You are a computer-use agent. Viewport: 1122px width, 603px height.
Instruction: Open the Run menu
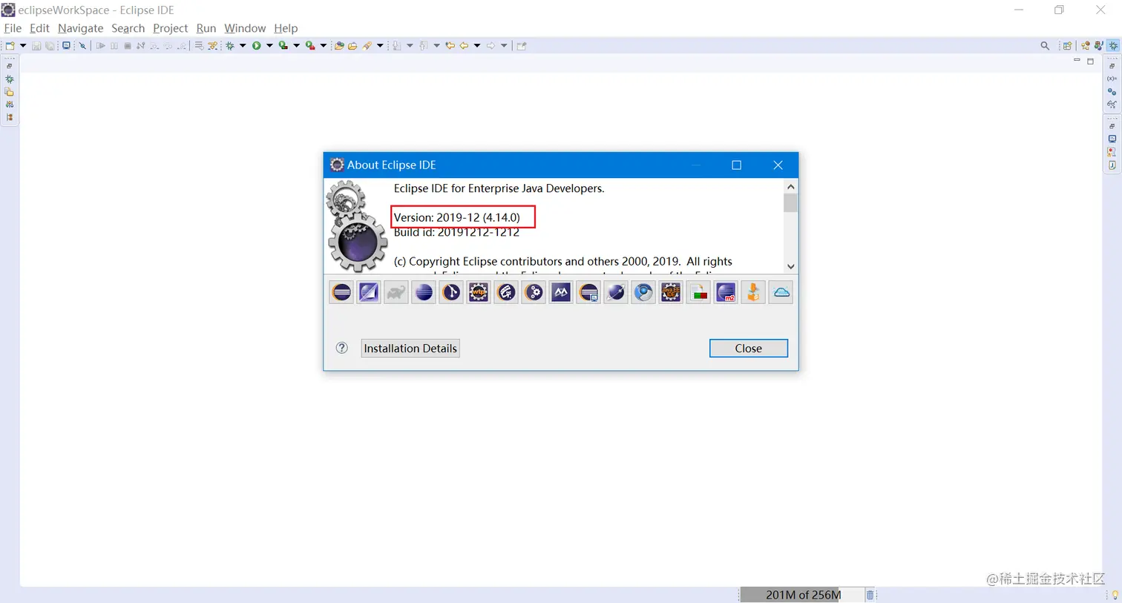click(x=206, y=28)
